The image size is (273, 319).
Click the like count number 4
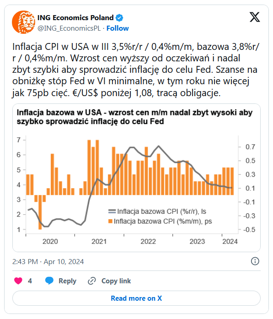(30, 281)
